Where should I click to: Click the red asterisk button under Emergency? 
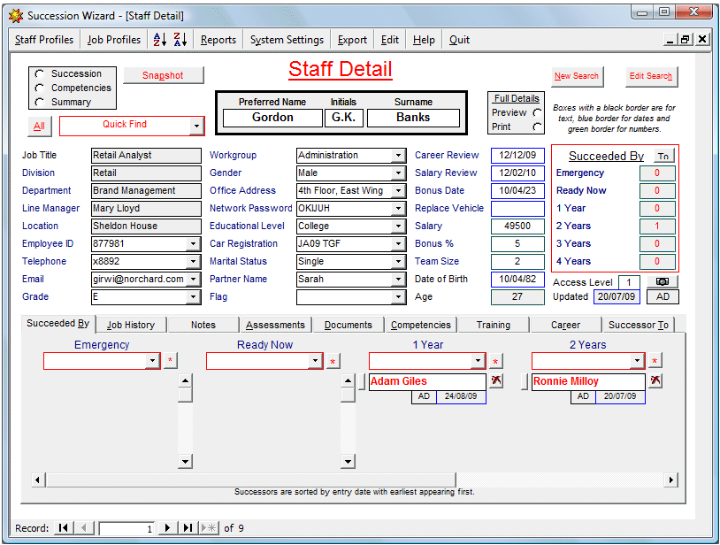(x=171, y=362)
